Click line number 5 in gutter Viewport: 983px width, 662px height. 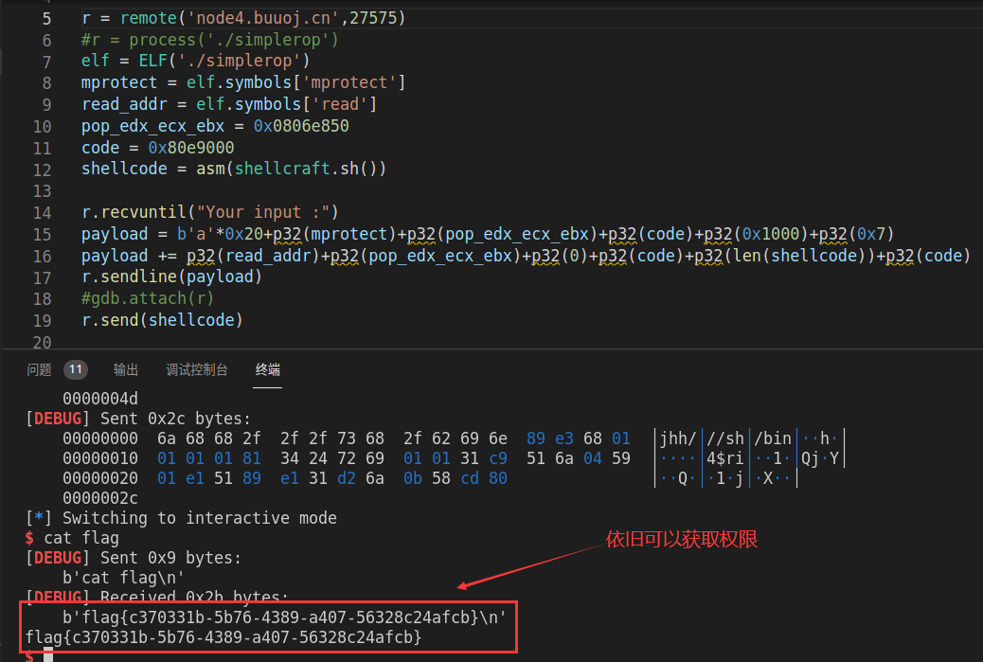click(46, 19)
